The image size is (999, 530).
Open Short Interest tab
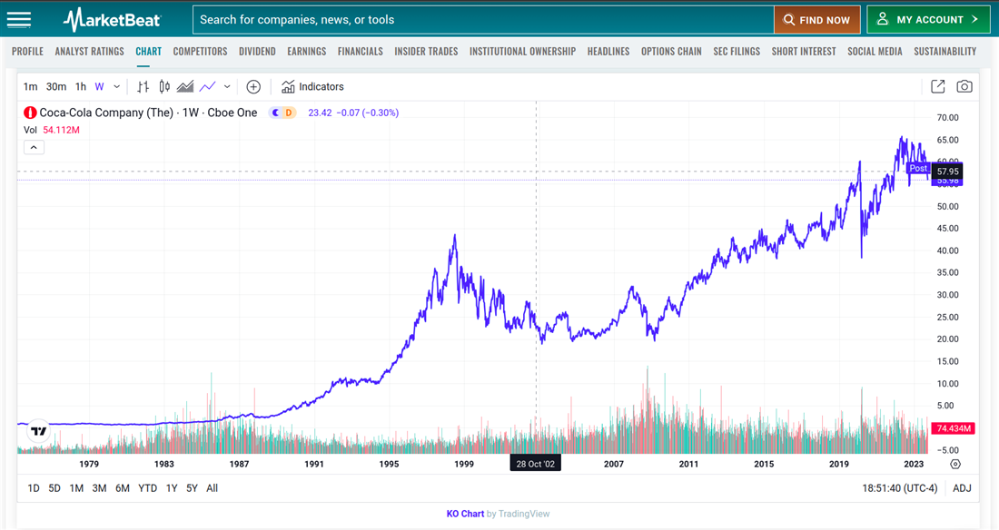tap(804, 52)
